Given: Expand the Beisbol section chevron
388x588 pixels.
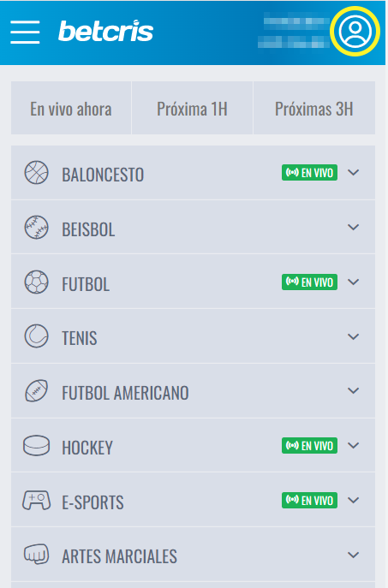Looking at the screenshot, I should [x=354, y=228].
